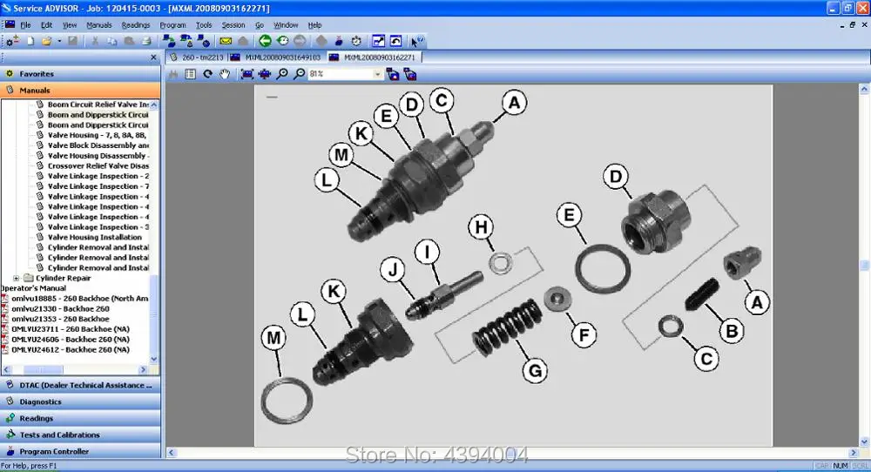The height and width of the screenshot is (472, 871).
Task: Switch to the 260 - tm2213 tab
Action: coord(196,57)
